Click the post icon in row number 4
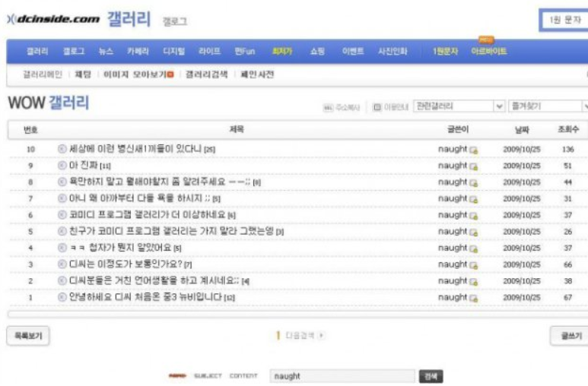Screen dimensions: 588x386 point(62,248)
